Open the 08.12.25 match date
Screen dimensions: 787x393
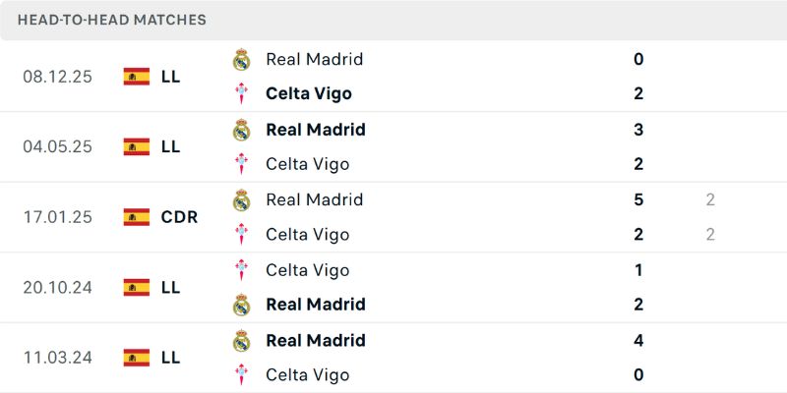pyautogui.click(x=57, y=77)
